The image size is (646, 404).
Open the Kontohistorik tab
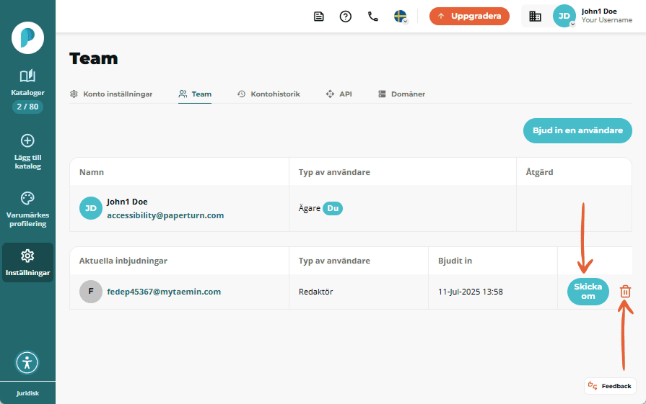coord(269,94)
